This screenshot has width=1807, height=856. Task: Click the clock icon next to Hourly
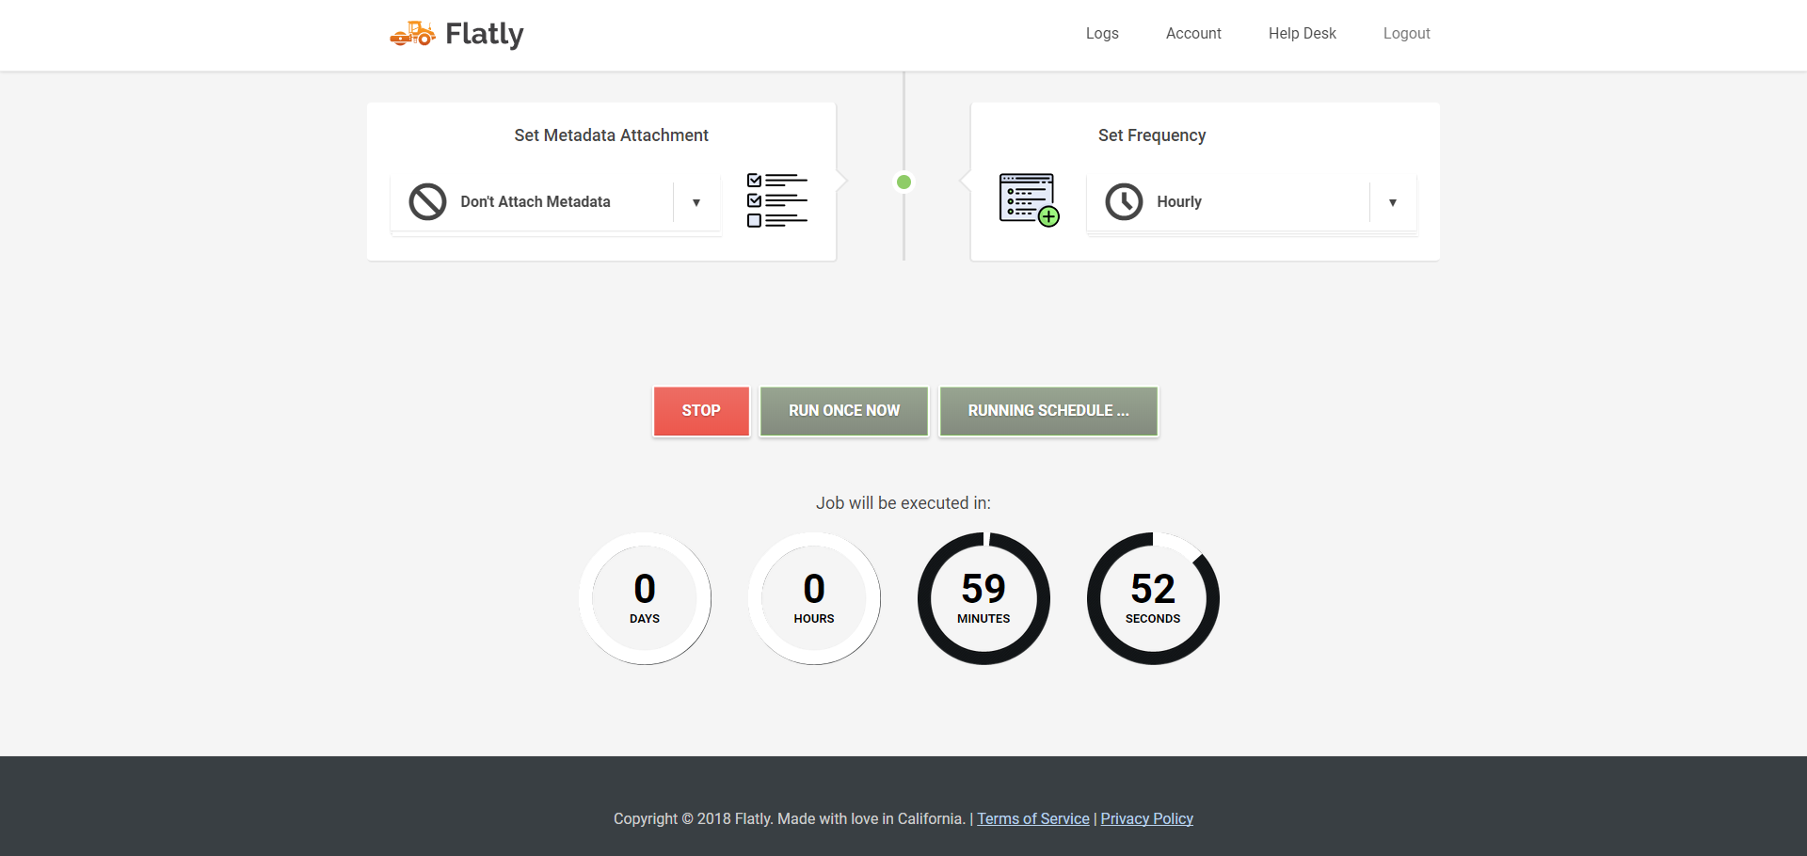[1124, 201]
